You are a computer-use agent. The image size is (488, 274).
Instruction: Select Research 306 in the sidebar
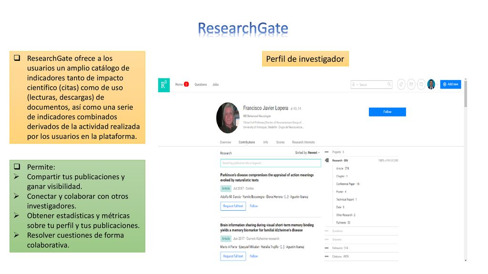(x=340, y=160)
